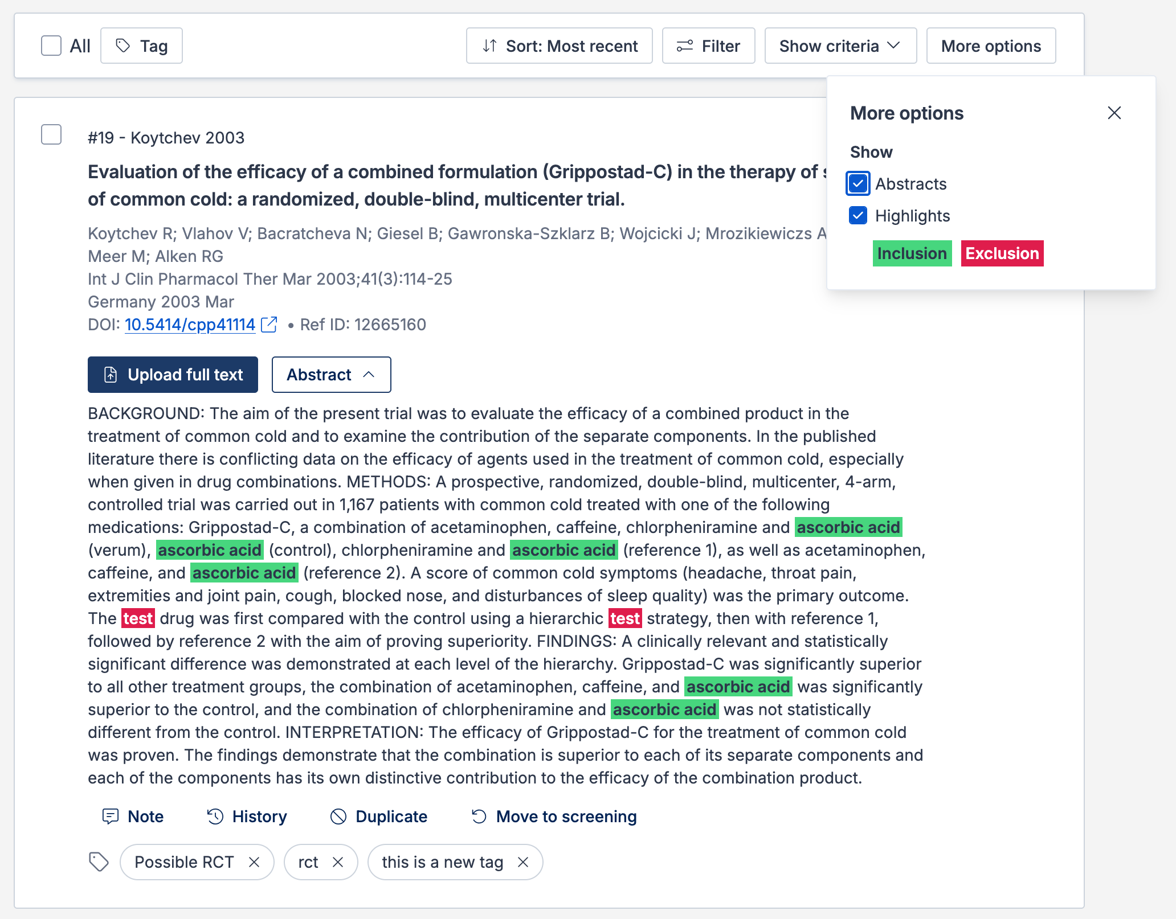Viewport: 1176px width, 919px height.
Task: Click the green Inclusion highlight swatch
Action: (912, 253)
